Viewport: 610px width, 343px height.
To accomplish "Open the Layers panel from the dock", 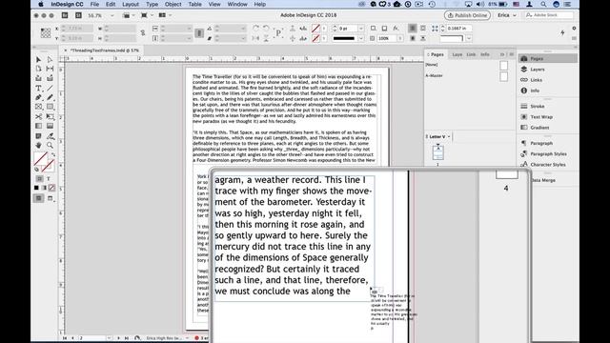I will point(538,70).
